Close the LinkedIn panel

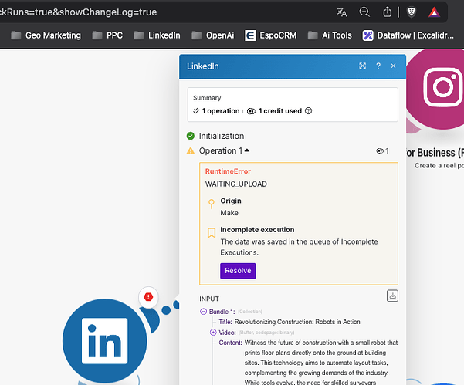[393, 66]
